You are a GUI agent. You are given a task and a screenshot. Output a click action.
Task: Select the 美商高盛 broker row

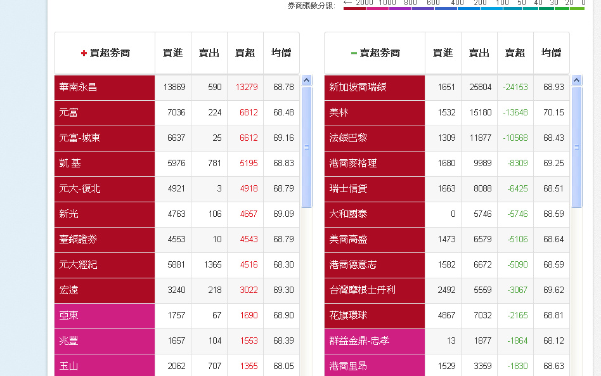tap(446, 240)
